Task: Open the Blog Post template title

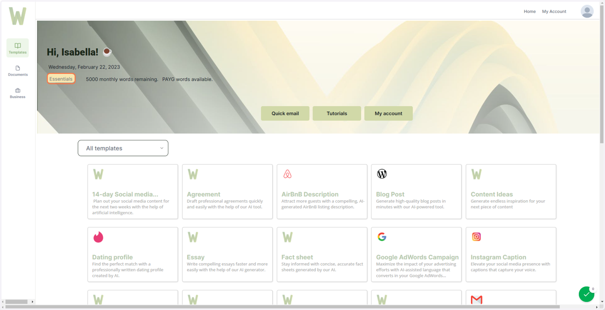Action: [x=390, y=194]
